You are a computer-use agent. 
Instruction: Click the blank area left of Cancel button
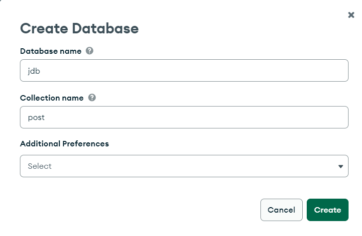[x=138, y=210]
